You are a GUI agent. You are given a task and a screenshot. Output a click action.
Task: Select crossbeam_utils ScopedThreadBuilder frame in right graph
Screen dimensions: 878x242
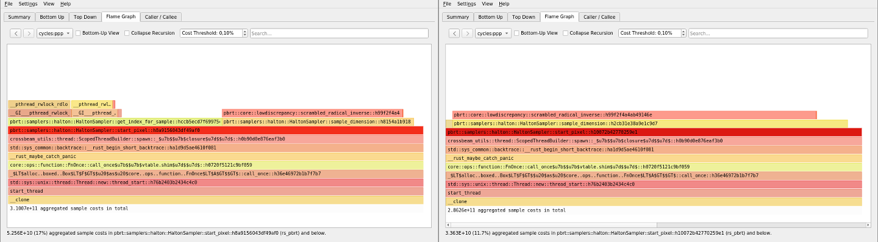coord(654,141)
